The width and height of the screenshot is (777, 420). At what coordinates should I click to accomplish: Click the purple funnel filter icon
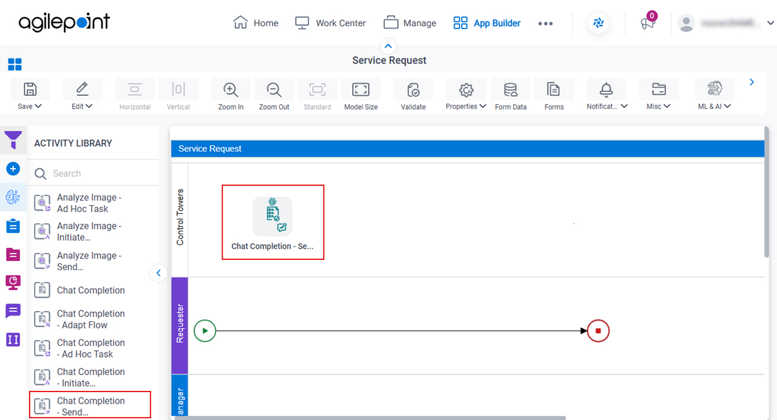(x=13, y=140)
